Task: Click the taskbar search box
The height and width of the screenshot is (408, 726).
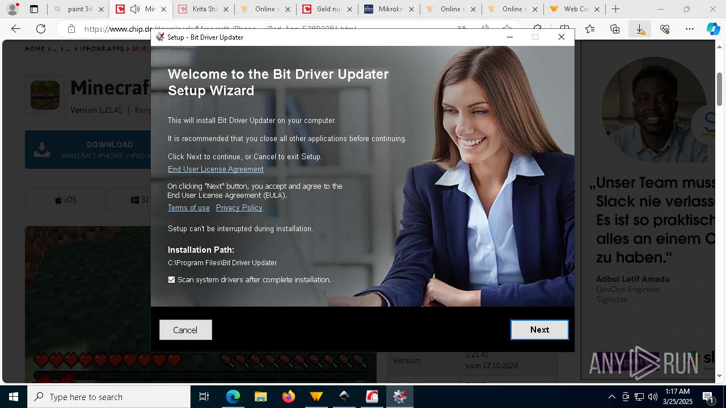Action: tap(109, 397)
